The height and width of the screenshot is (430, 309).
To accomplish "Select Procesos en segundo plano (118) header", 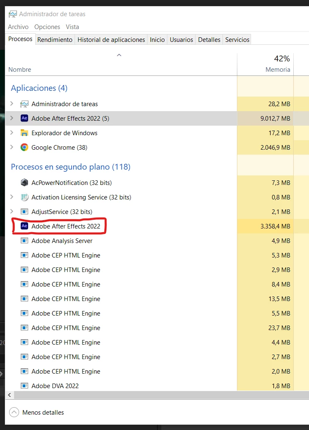I will coord(71,167).
